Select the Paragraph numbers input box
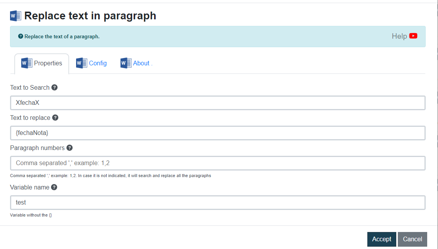This screenshot has width=438, height=249. pos(217,163)
